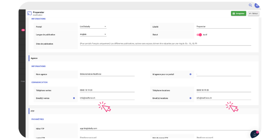Click the COMMUNICATION heading
This screenshot has height=140, width=280.
[40, 82]
